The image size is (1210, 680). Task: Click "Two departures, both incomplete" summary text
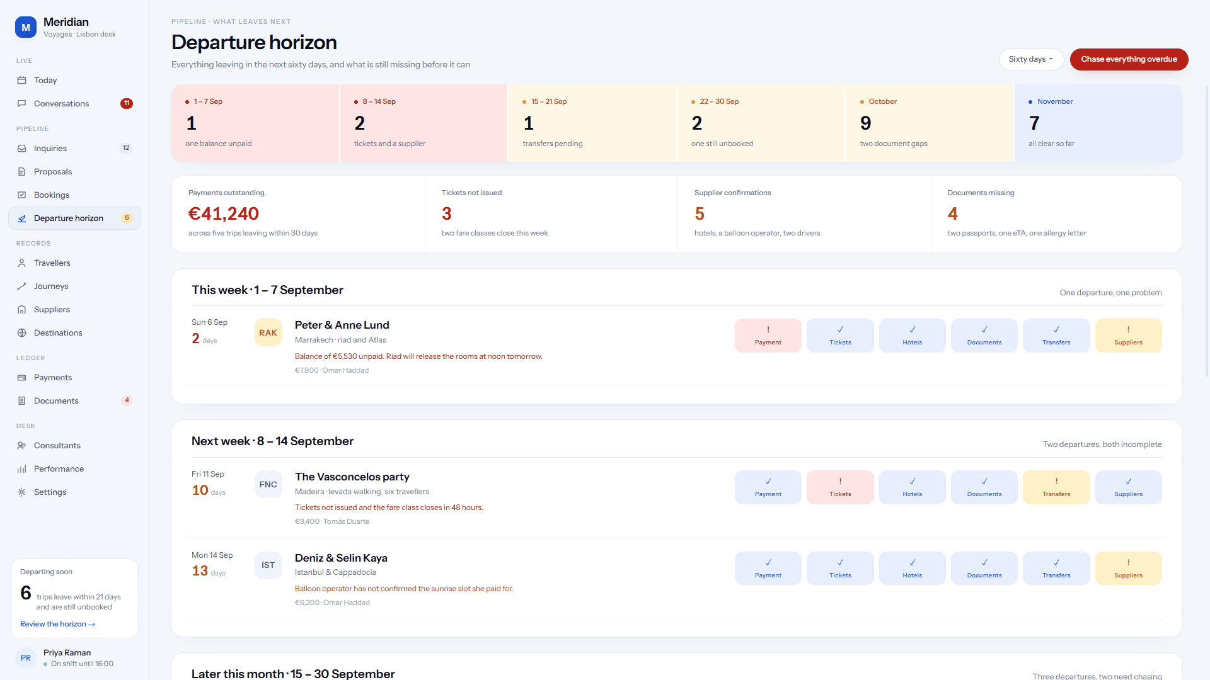1102,445
